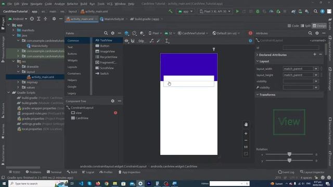
Task: Run the app with the green play button
Action: point(237,11)
